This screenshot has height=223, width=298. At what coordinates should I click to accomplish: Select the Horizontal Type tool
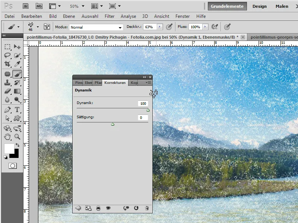tap(17, 110)
